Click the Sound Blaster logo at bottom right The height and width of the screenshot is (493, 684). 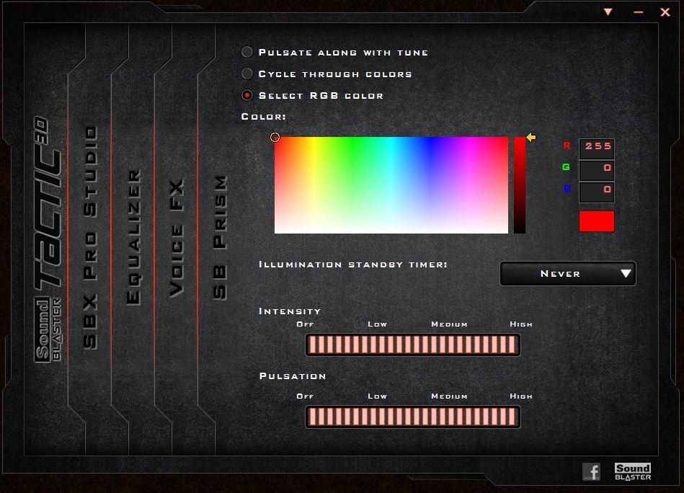[633, 471]
